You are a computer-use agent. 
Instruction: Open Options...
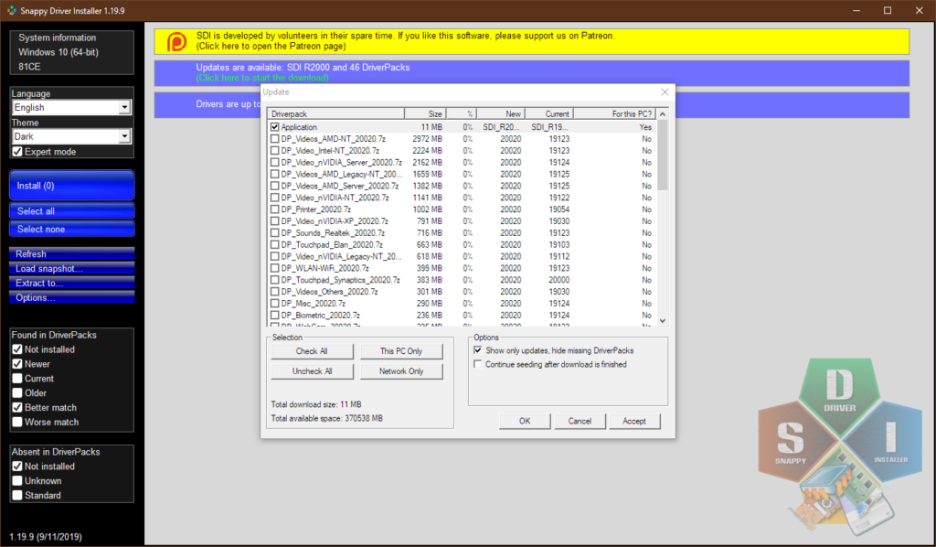tap(71, 297)
